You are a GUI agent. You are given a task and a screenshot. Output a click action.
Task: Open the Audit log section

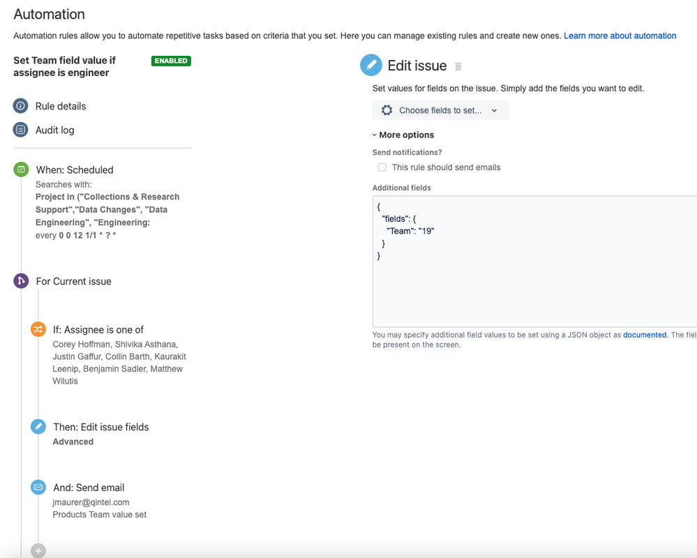point(54,130)
